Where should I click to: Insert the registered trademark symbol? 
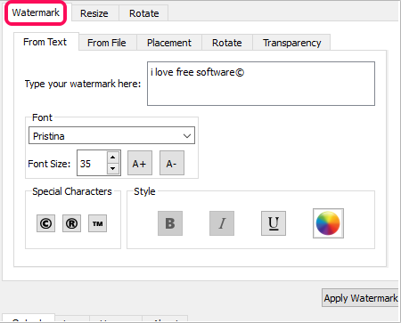pyautogui.click(x=71, y=223)
